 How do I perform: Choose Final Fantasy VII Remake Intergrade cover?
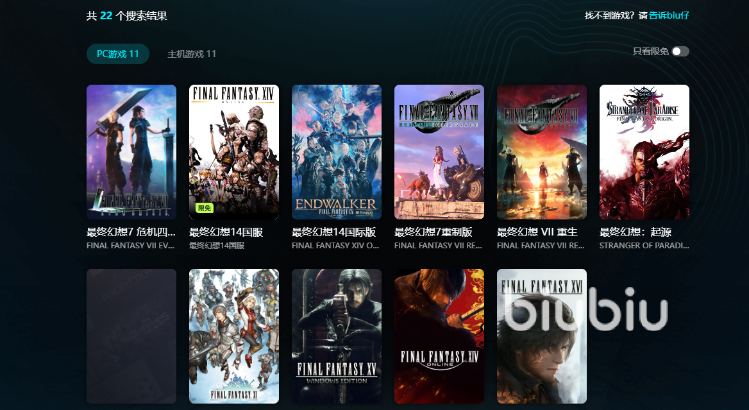tap(439, 152)
